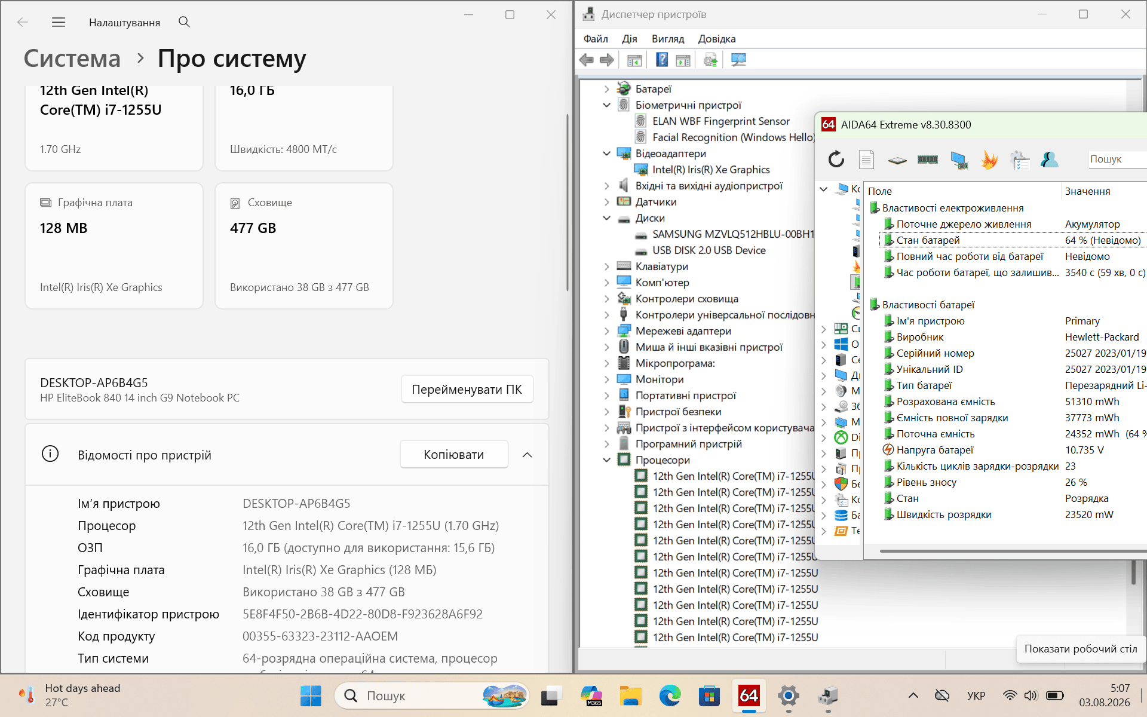Click the monitor icon in Device Manager toolbar

coord(739,60)
